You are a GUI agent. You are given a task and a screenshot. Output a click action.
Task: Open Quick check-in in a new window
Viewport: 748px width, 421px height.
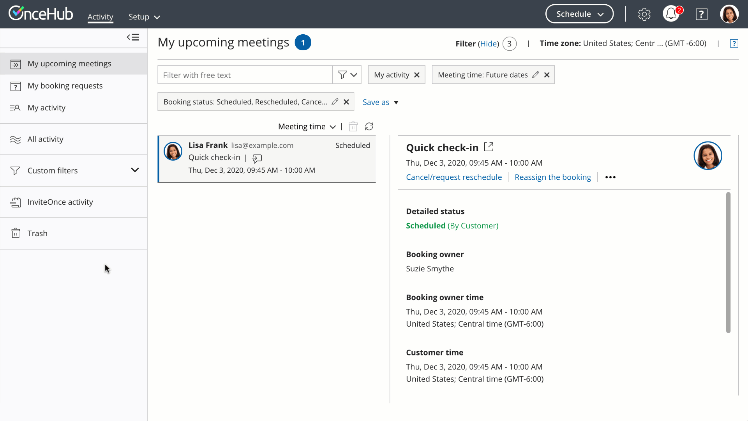tap(489, 147)
